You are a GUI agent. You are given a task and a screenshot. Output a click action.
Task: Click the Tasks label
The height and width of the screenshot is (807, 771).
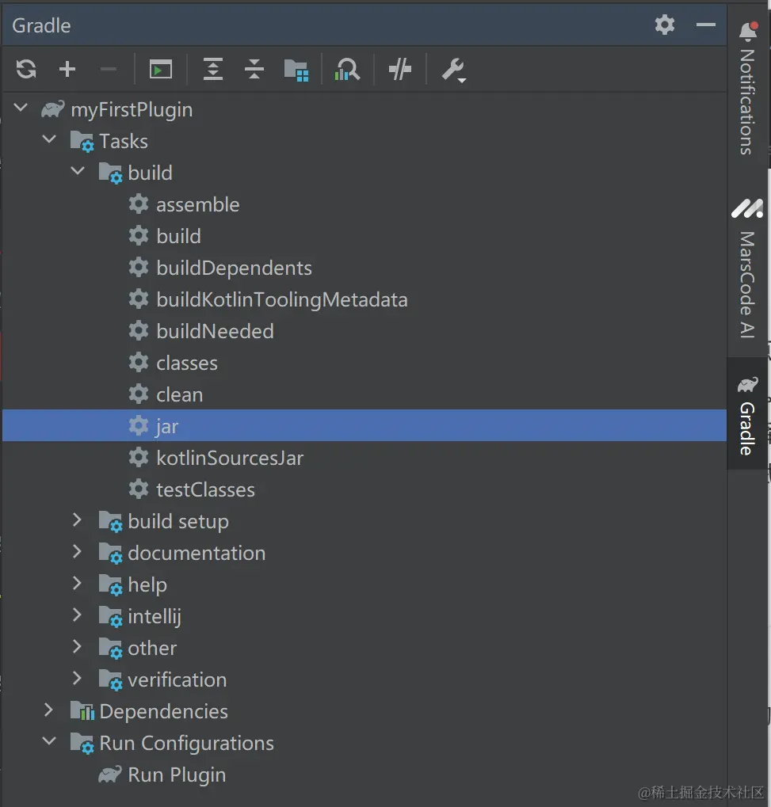click(x=124, y=142)
